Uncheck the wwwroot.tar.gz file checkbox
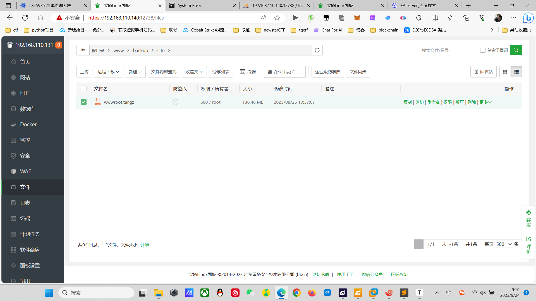The image size is (536, 301). click(x=84, y=102)
